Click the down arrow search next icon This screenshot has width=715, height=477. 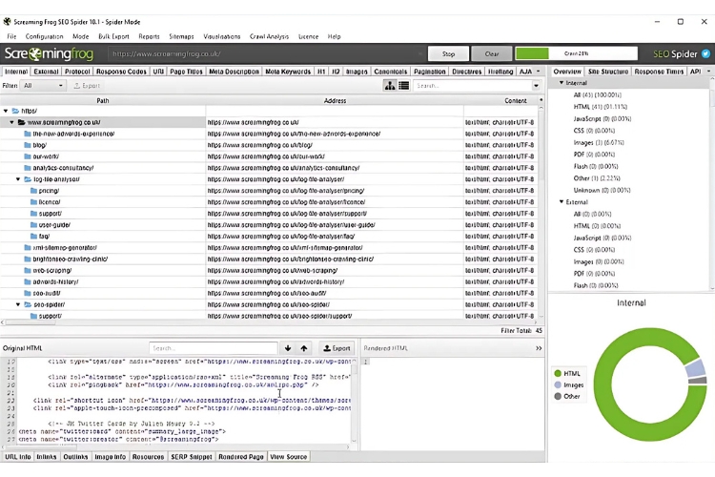288,348
